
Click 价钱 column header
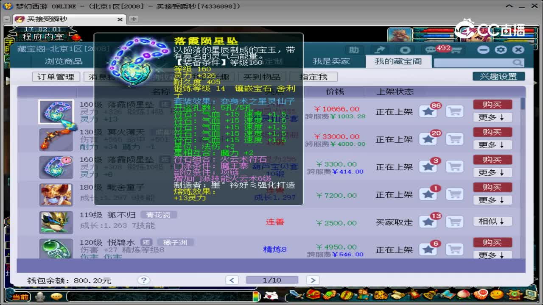tap(335, 91)
